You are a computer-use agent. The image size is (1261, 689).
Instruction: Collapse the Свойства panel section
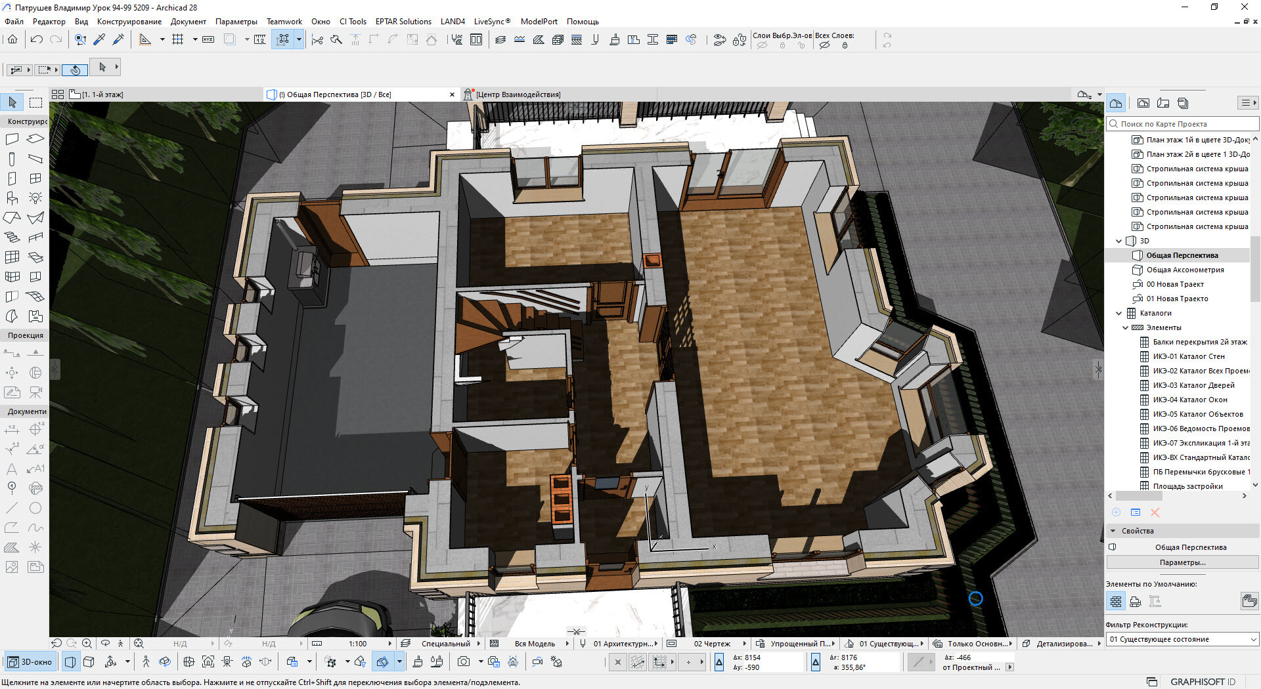[1113, 531]
